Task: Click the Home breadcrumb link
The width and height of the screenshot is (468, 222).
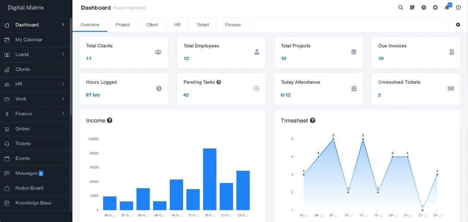Action: coord(118,8)
